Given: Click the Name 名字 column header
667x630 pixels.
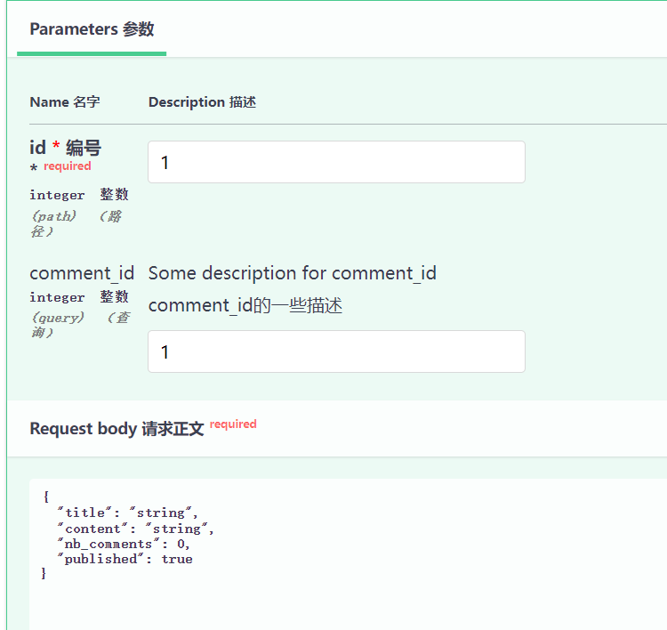Looking at the screenshot, I should point(65,102).
